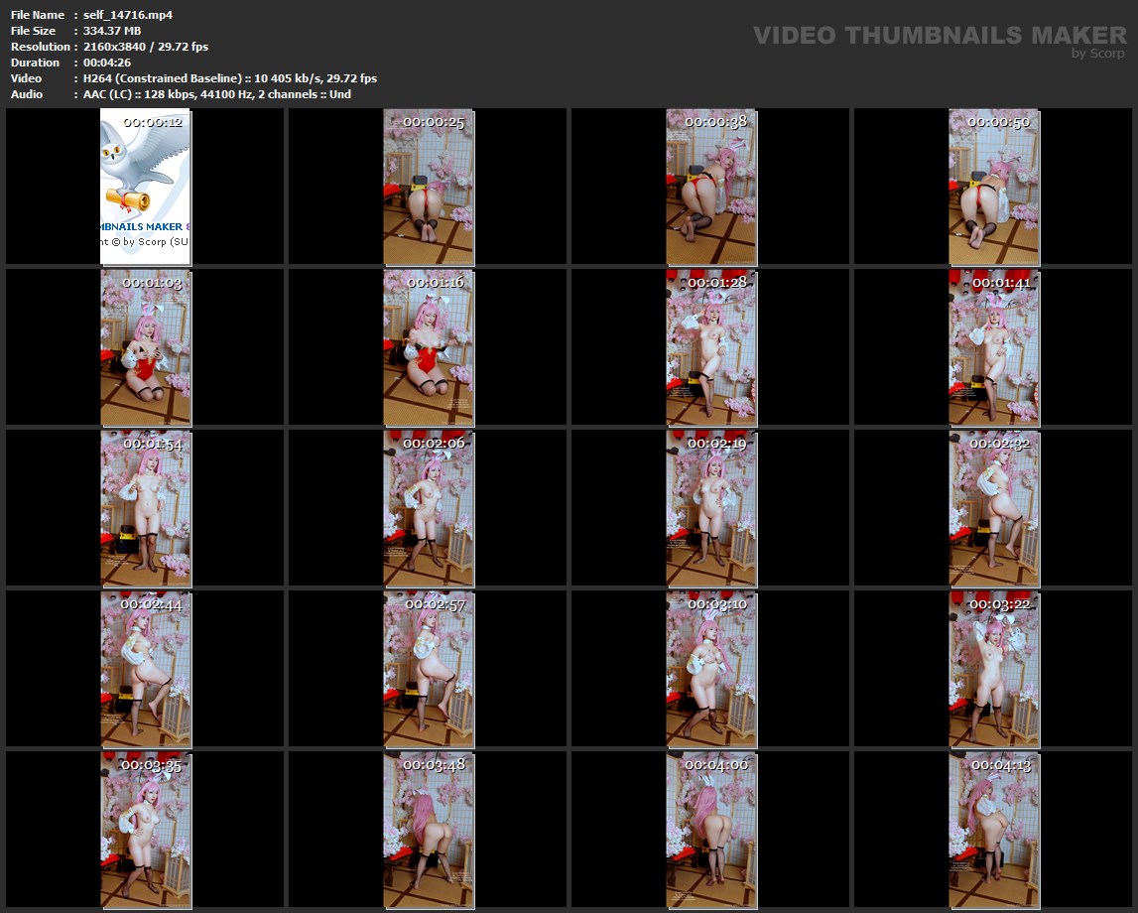The width and height of the screenshot is (1138, 913).
Task: Click the 00:01:54 frame thumbnail
Action: (145, 507)
